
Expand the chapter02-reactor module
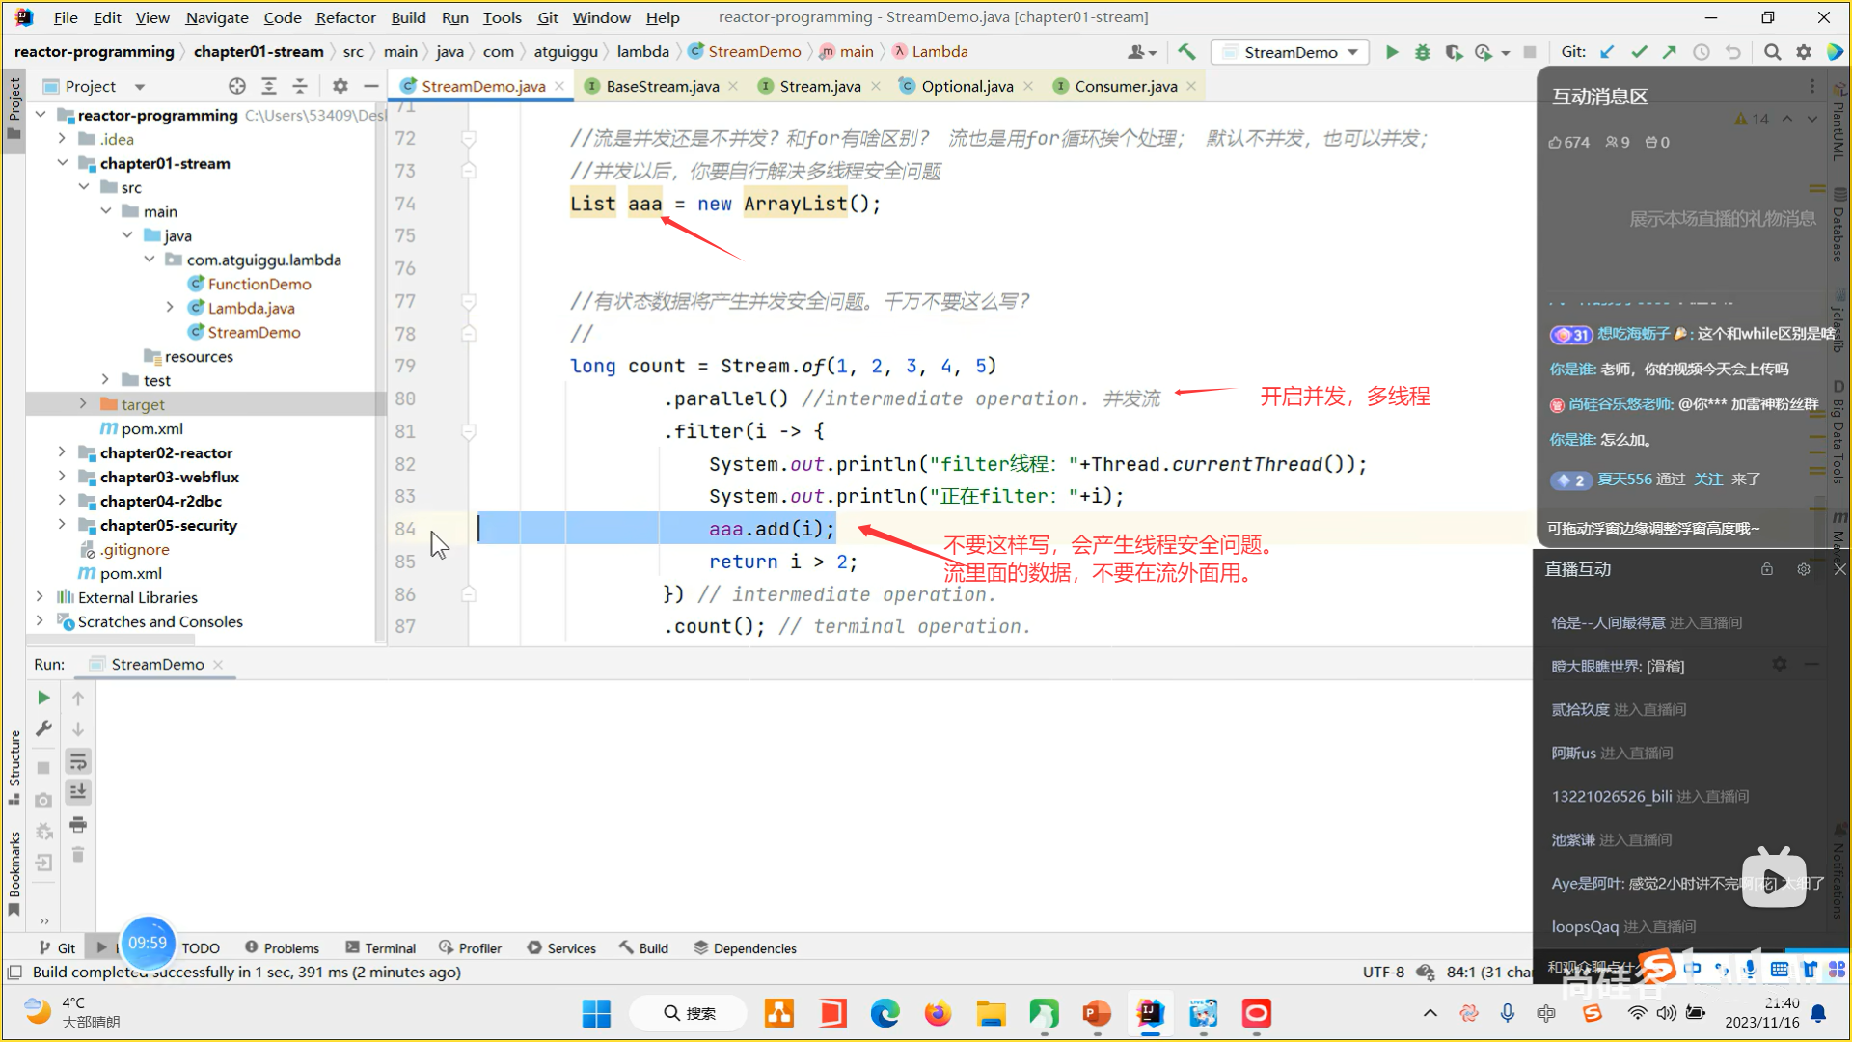(62, 452)
